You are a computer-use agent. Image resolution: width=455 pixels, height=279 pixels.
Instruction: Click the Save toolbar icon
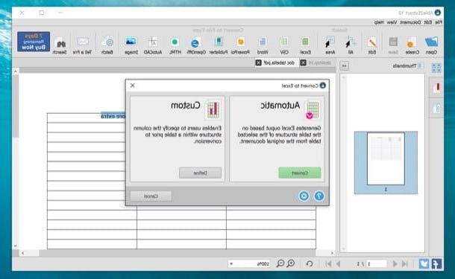[393, 42]
